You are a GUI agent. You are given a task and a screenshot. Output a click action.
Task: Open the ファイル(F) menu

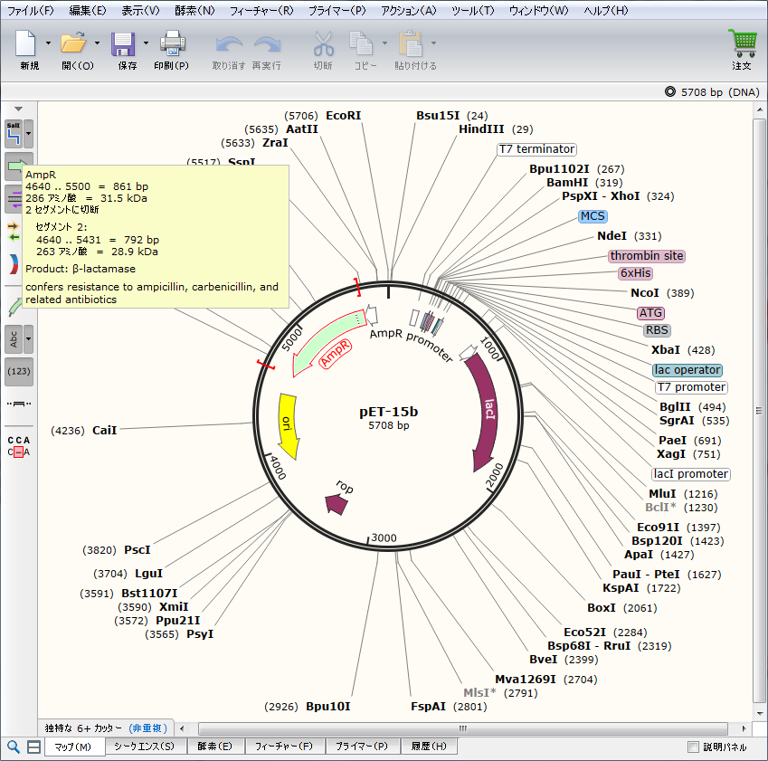pos(31,10)
